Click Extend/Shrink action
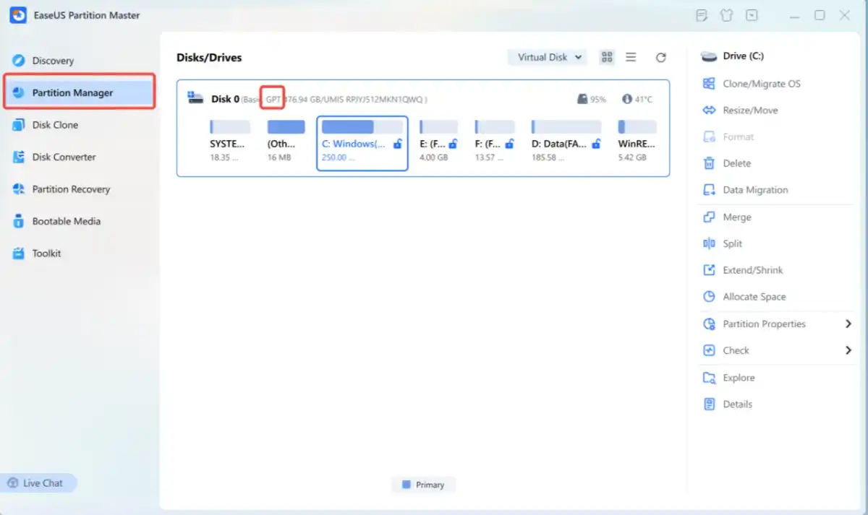The height and width of the screenshot is (515, 868). click(744, 270)
